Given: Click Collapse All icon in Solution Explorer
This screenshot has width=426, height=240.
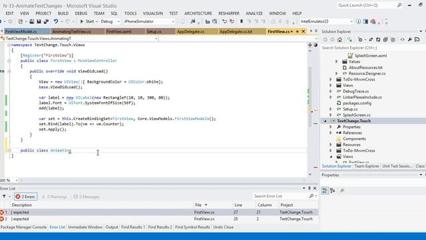Looking at the screenshot, I should tap(385, 40).
